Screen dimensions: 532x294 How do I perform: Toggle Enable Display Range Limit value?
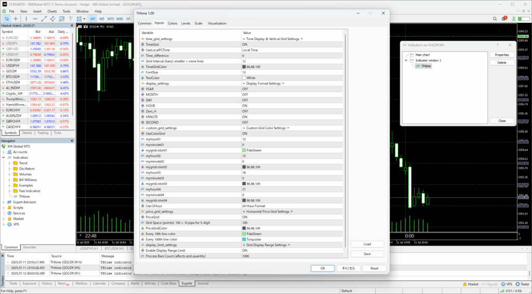[292, 250]
